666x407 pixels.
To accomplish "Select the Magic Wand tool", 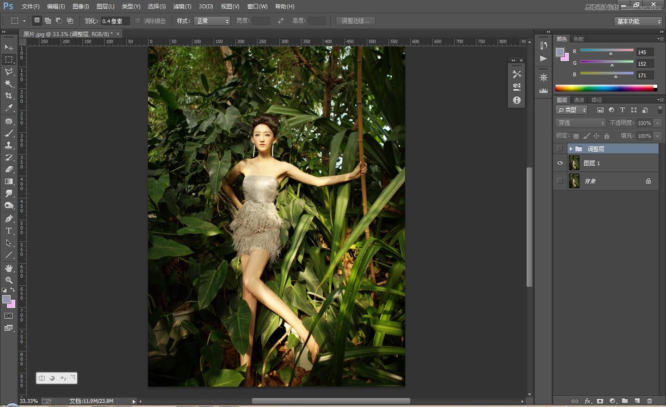I will coord(9,84).
